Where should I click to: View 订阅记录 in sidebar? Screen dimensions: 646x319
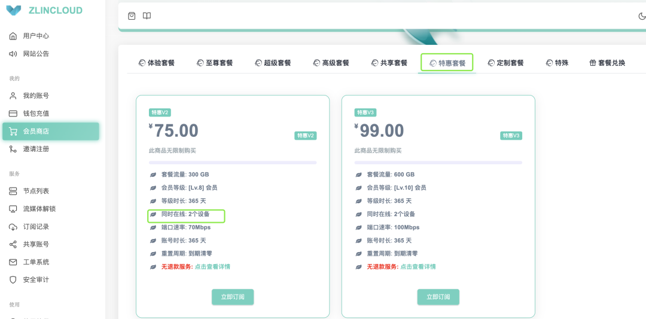[x=36, y=227]
